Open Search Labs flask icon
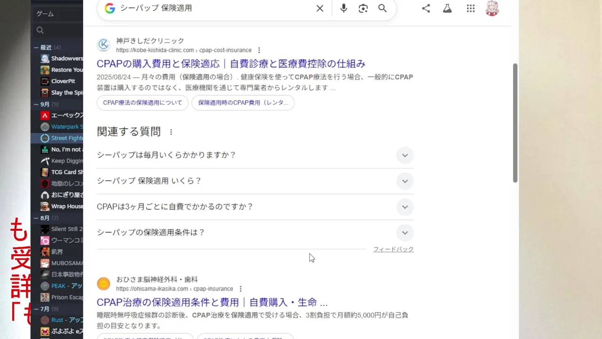 tap(447, 8)
